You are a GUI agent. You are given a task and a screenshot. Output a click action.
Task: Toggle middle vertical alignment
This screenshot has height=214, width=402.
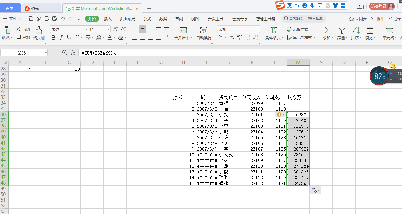click(142, 29)
